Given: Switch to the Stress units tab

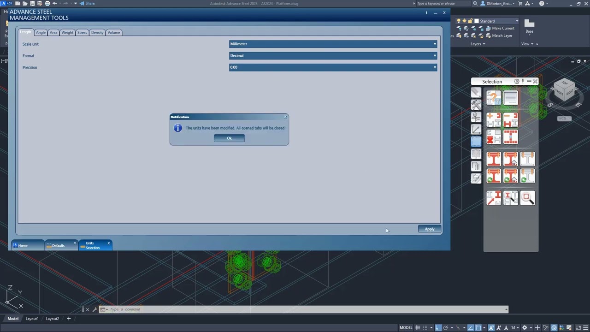Looking at the screenshot, I should [82, 32].
